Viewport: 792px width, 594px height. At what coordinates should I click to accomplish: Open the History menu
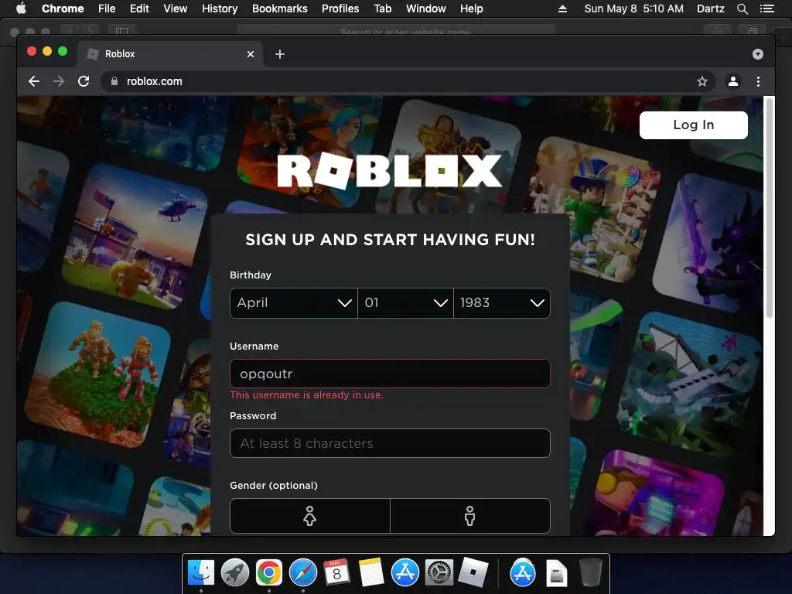pos(220,9)
